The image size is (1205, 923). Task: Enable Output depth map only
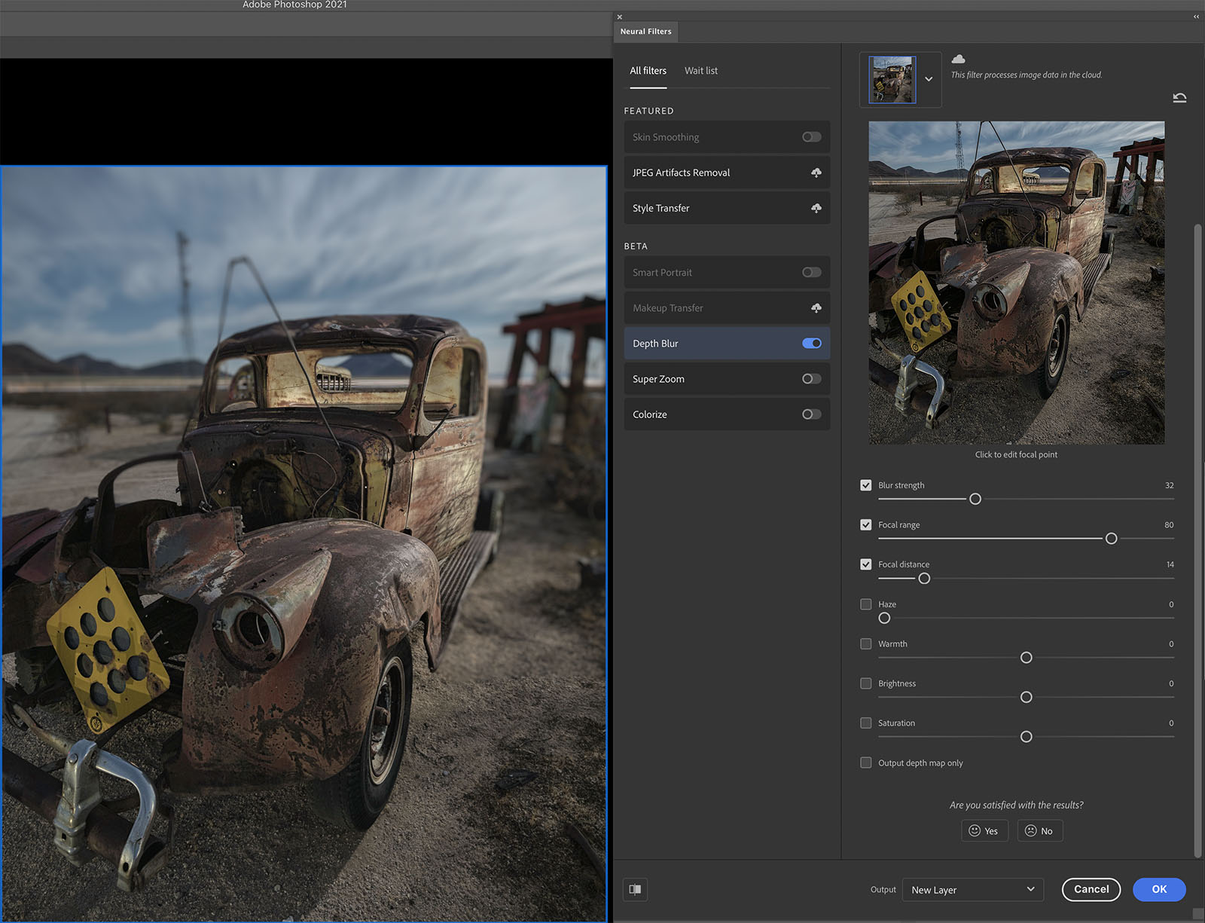(x=866, y=763)
